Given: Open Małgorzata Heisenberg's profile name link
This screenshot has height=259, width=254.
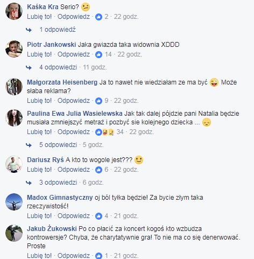Looking at the screenshot, I should point(62,82).
